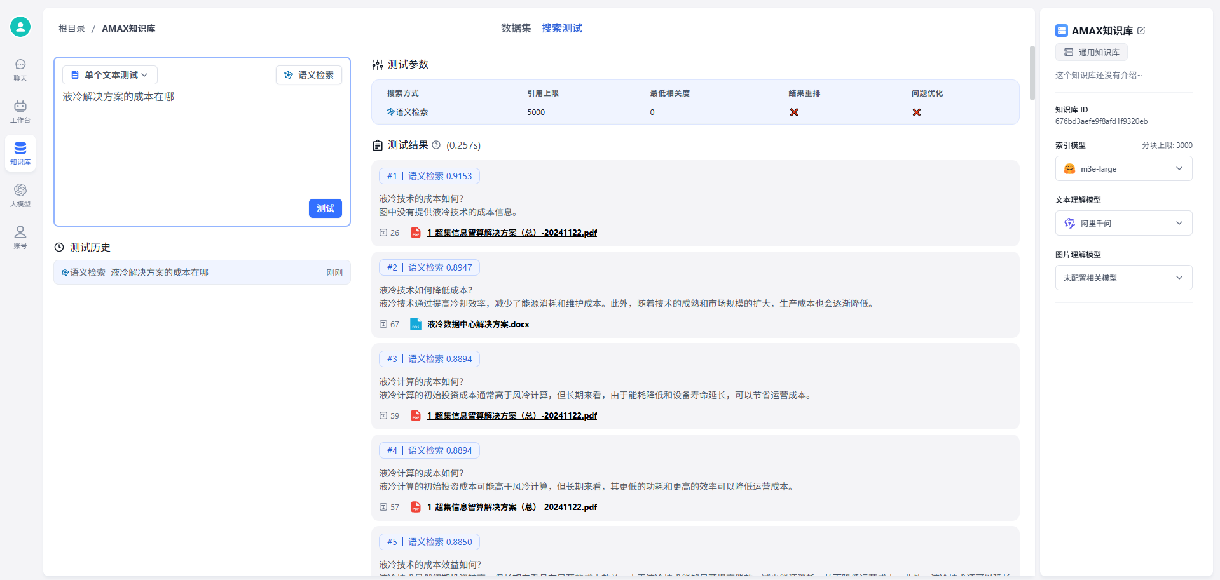
Task: Open the 大模型 models sidebar icon
Action: [20, 196]
